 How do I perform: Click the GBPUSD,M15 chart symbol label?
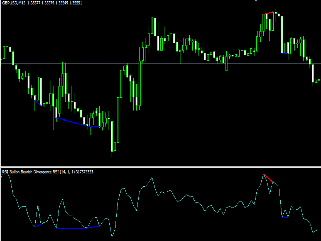tap(14, 3)
